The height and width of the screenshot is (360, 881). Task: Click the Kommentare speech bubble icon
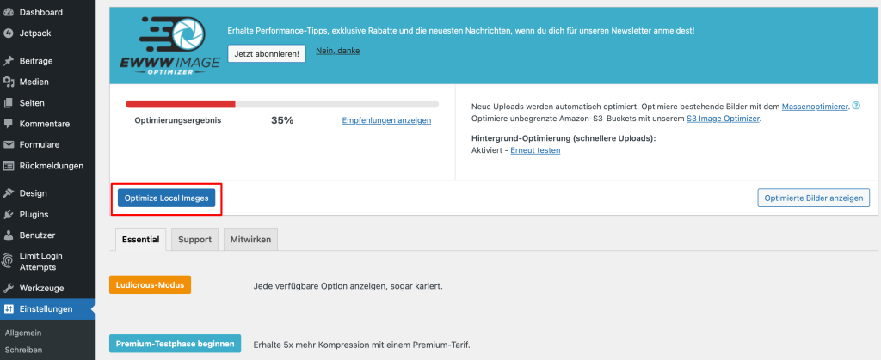pyautogui.click(x=9, y=124)
